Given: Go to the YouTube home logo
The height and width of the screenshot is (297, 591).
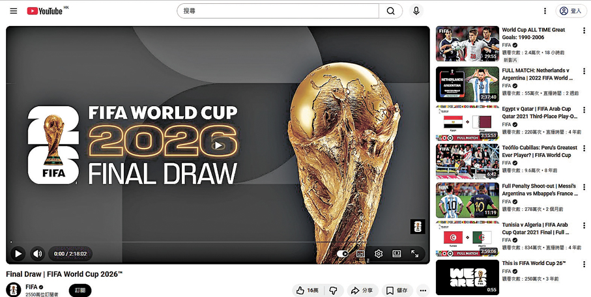Looking at the screenshot, I should (45, 11).
